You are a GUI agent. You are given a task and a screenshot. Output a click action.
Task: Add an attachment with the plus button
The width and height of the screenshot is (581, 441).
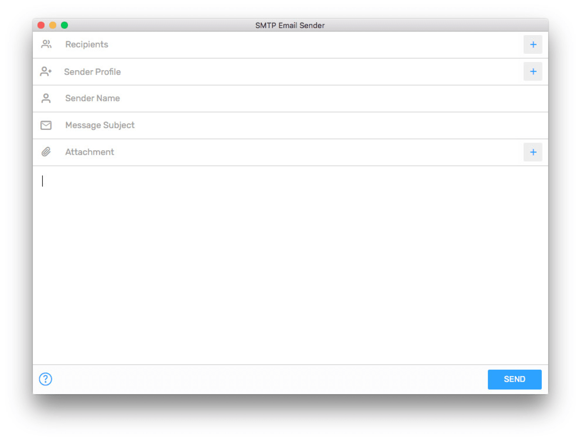(533, 152)
